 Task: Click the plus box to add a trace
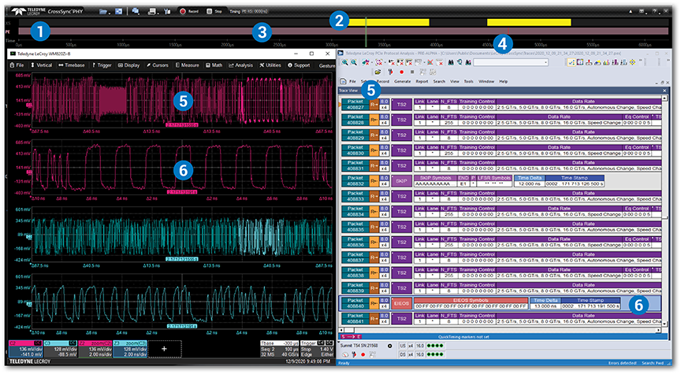(164, 349)
